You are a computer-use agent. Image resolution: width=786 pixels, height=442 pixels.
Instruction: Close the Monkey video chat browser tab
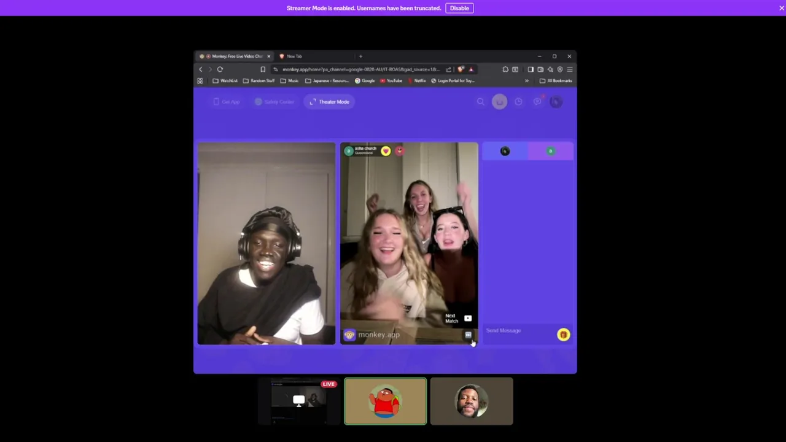268,56
